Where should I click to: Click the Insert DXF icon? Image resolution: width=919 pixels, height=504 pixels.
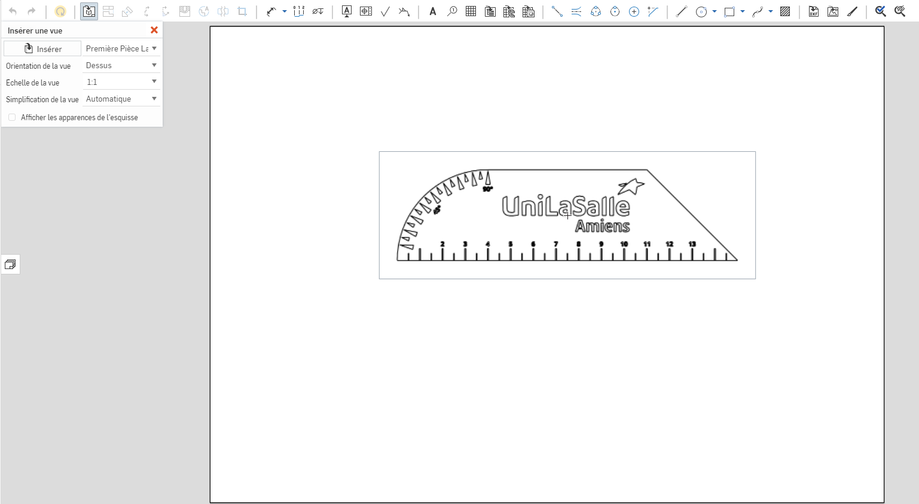coord(814,11)
